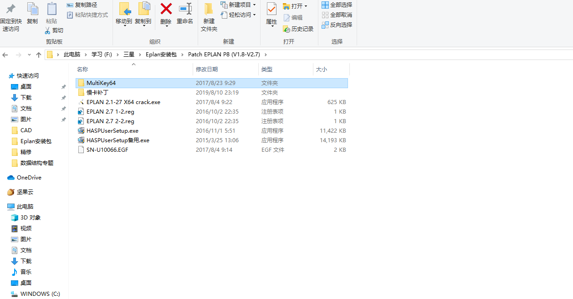573x299 pixels.
Task: Open Easy access (轻松访问) dropdown
Action: click(238, 15)
